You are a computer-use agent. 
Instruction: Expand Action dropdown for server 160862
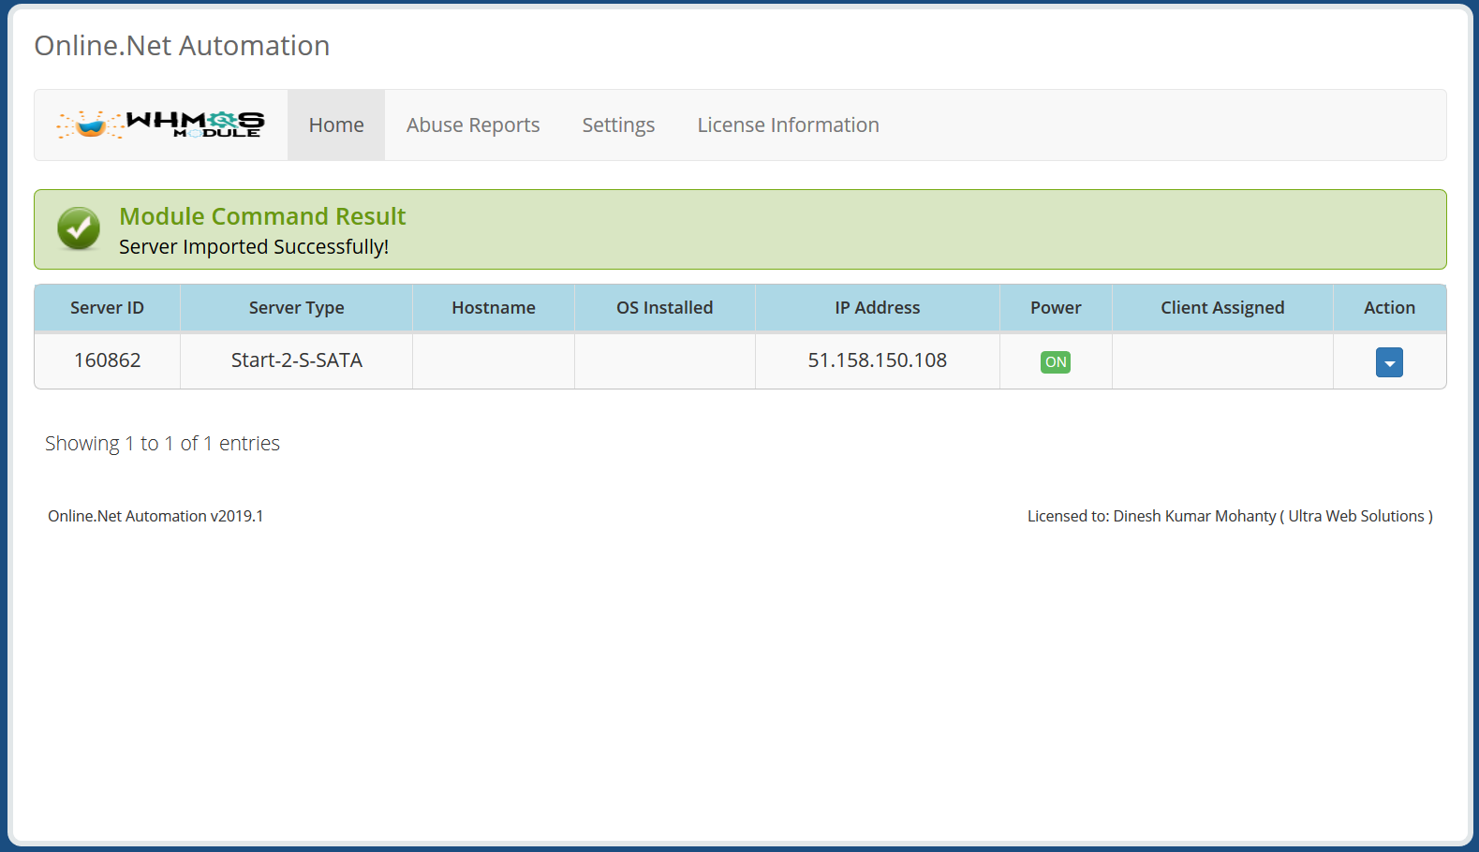pyautogui.click(x=1389, y=362)
